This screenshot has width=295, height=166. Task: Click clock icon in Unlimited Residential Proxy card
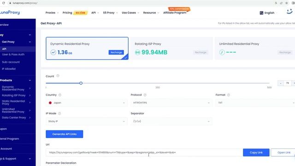point(222,52)
